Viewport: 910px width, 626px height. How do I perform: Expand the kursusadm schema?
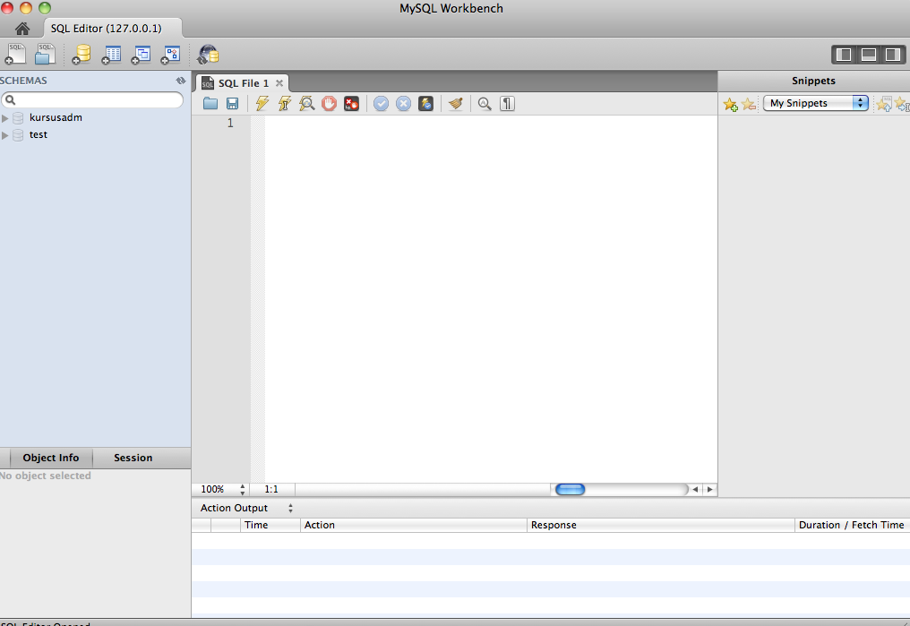click(5, 118)
